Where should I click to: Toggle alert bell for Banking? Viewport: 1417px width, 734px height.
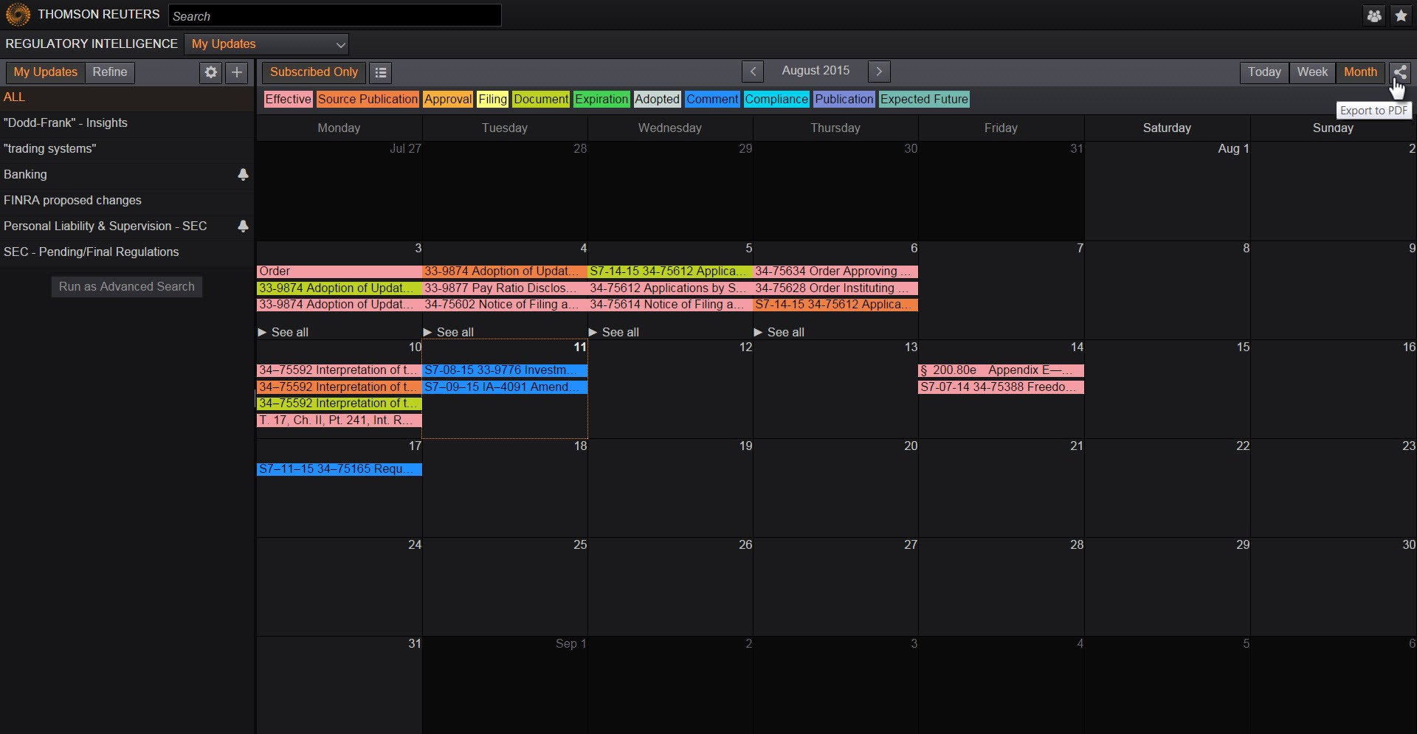[243, 175]
